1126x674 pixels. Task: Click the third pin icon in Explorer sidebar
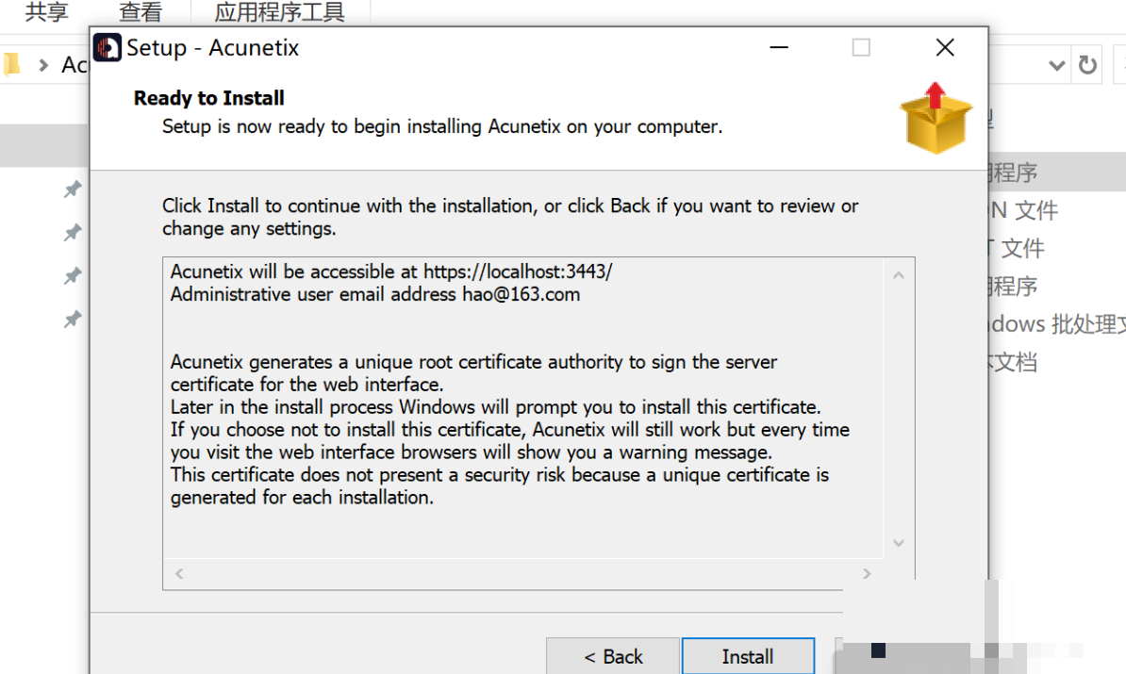click(73, 275)
